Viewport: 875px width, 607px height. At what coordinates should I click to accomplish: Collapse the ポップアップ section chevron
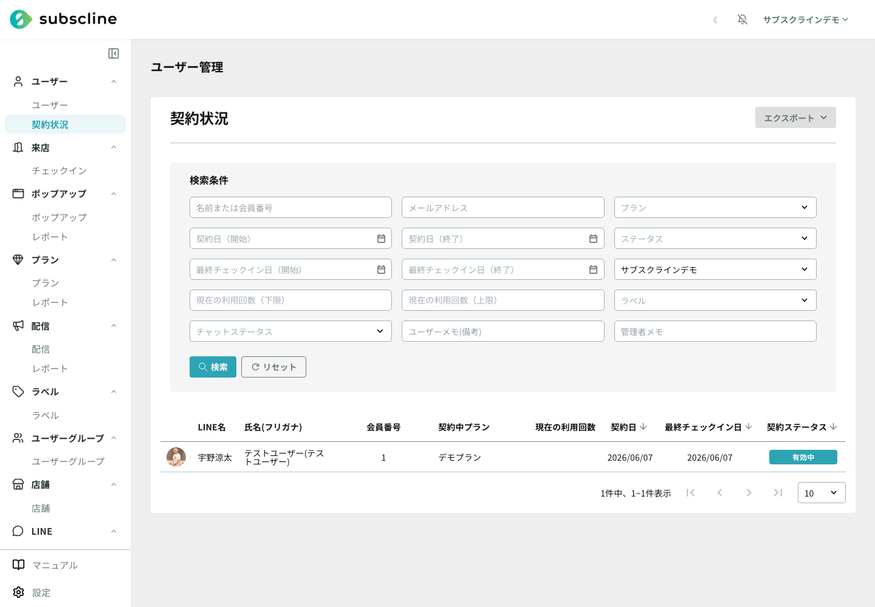pyautogui.click(x=114, y=194)
